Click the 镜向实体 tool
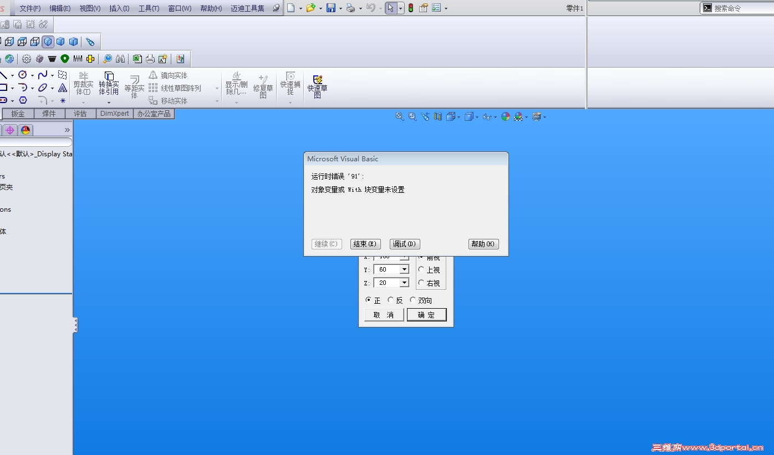This screenshot has width=774, height=455. tap(169, 75)
